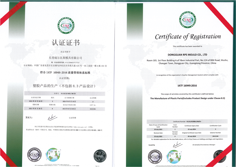Select DONGGUAN RPS MOULD CO., LTD

tap(187, 55)
